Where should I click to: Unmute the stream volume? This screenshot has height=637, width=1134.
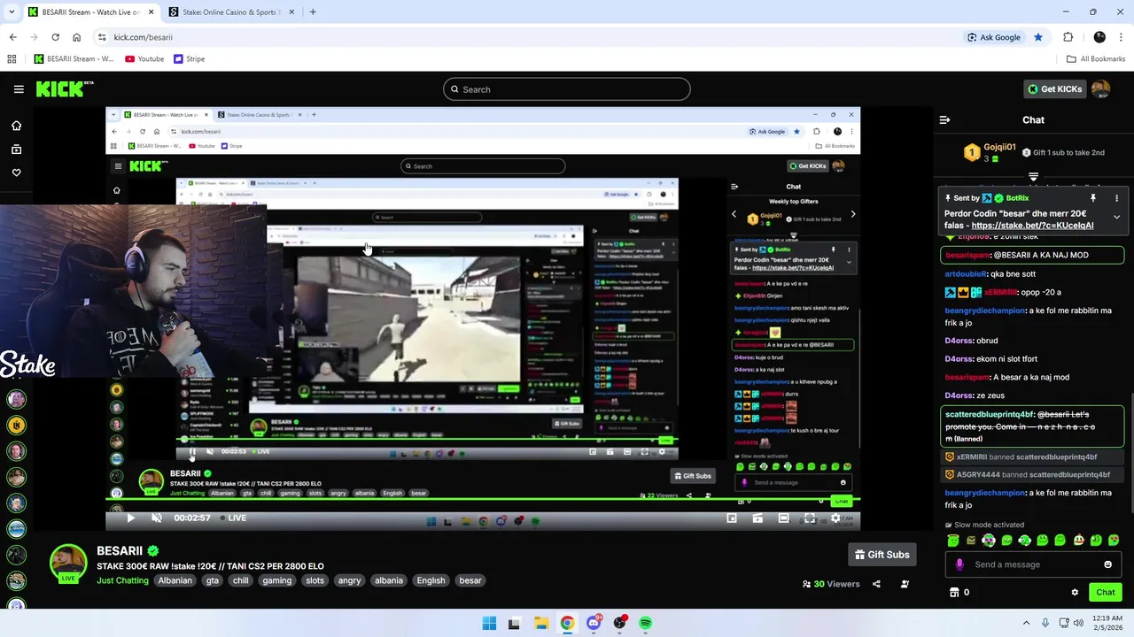pyautogui.click(x=156, y=518)
